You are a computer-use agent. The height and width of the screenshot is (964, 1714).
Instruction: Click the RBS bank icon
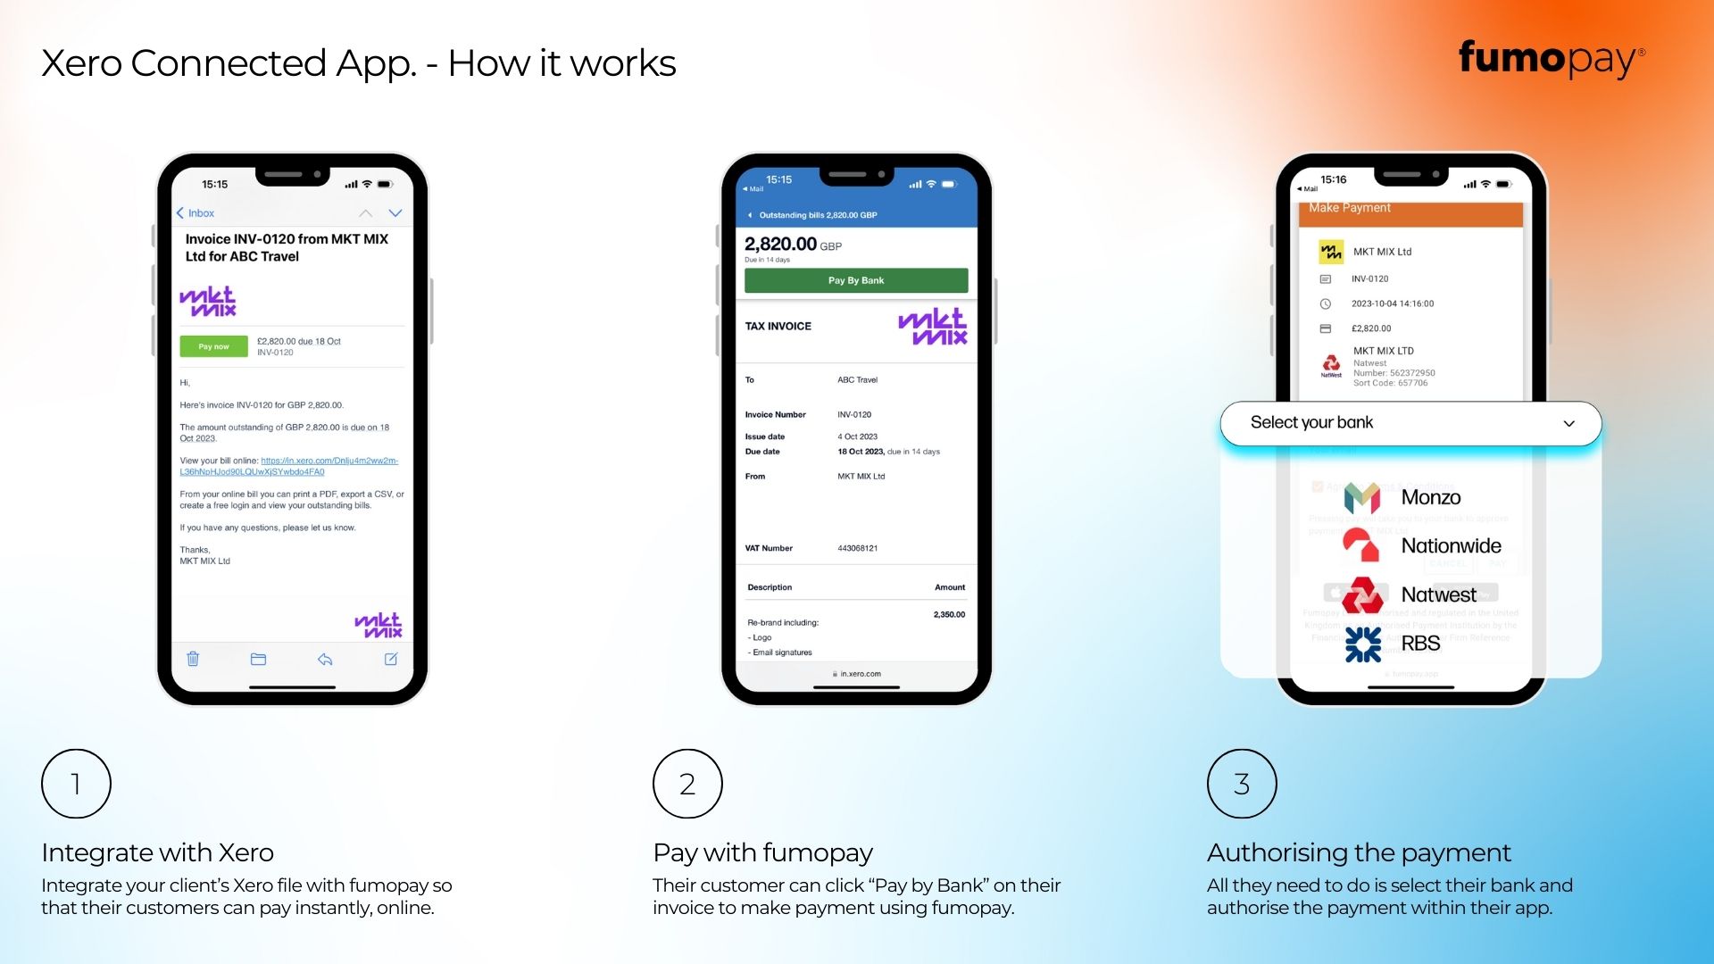(1362, 643)
